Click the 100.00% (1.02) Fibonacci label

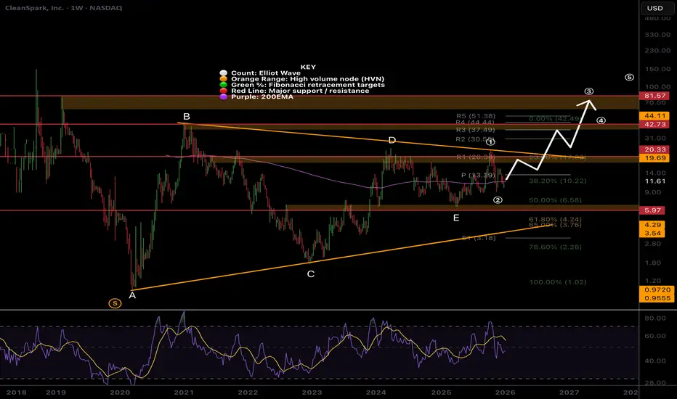click(557, 282)
